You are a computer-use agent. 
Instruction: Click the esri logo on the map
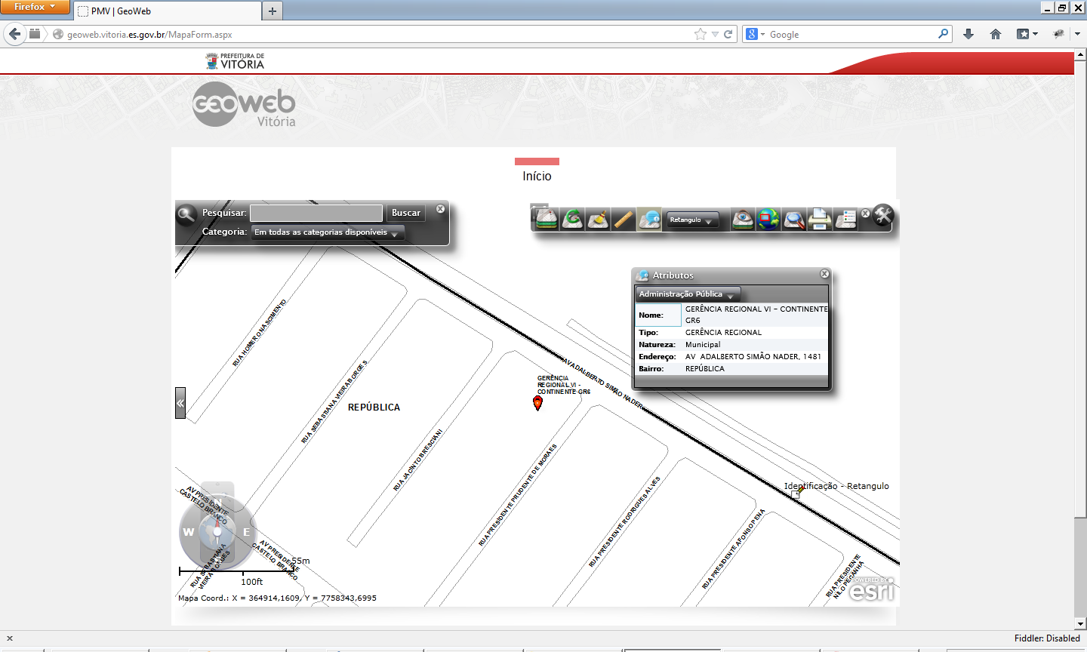pos(873,589)
